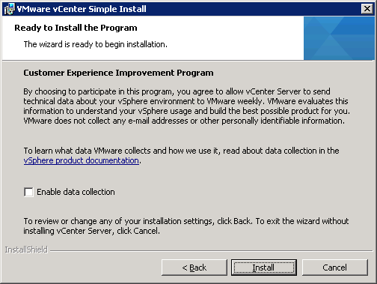The image size is (377, 284).
Task: Click the InstallShield label near the bottom
Action: tap(26, 250)
